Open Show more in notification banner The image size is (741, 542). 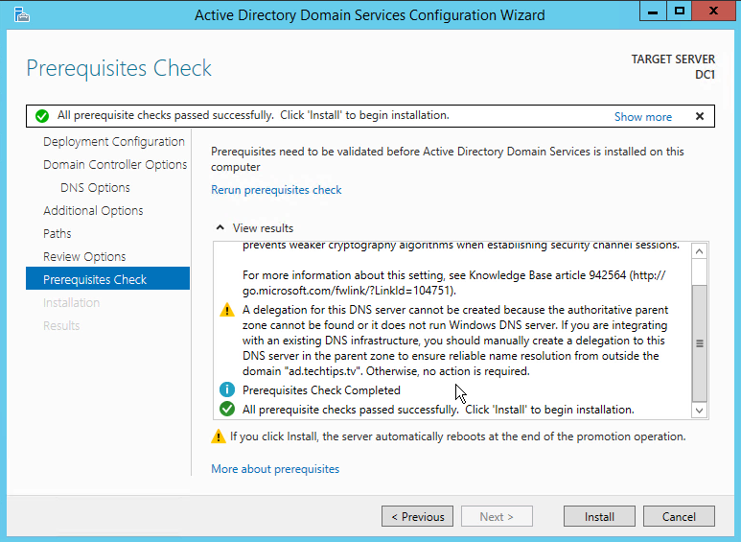(x=642, y=117)
